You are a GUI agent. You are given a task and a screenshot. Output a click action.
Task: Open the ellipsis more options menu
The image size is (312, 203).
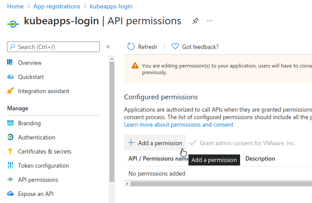(x=210, y=21)
